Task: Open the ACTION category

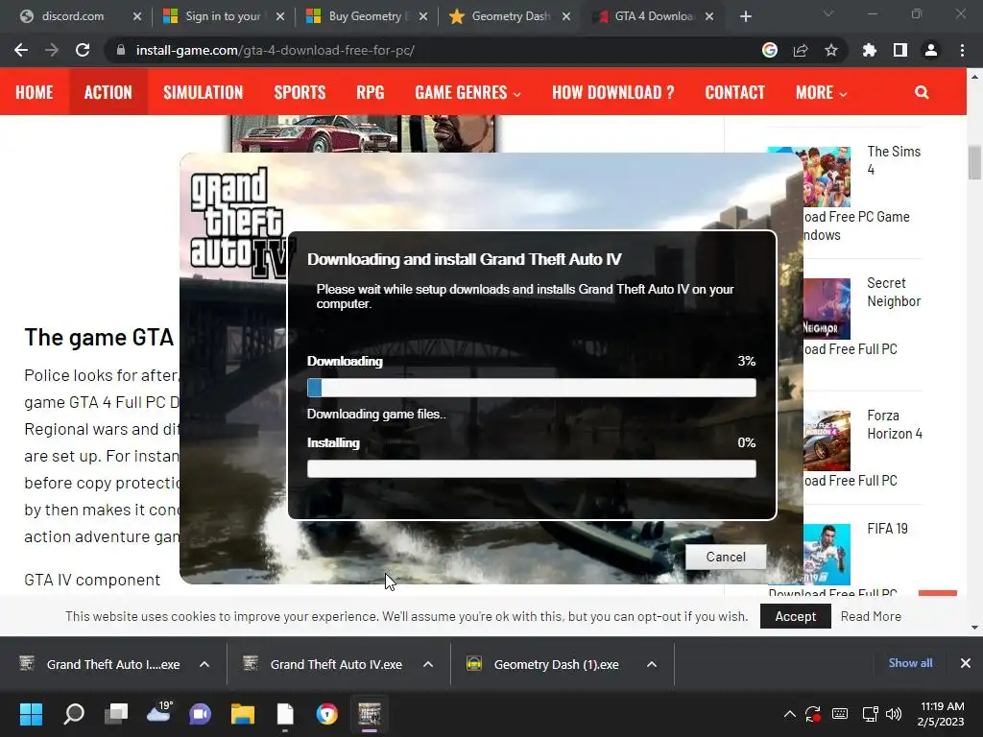Action: coord(108,92)
